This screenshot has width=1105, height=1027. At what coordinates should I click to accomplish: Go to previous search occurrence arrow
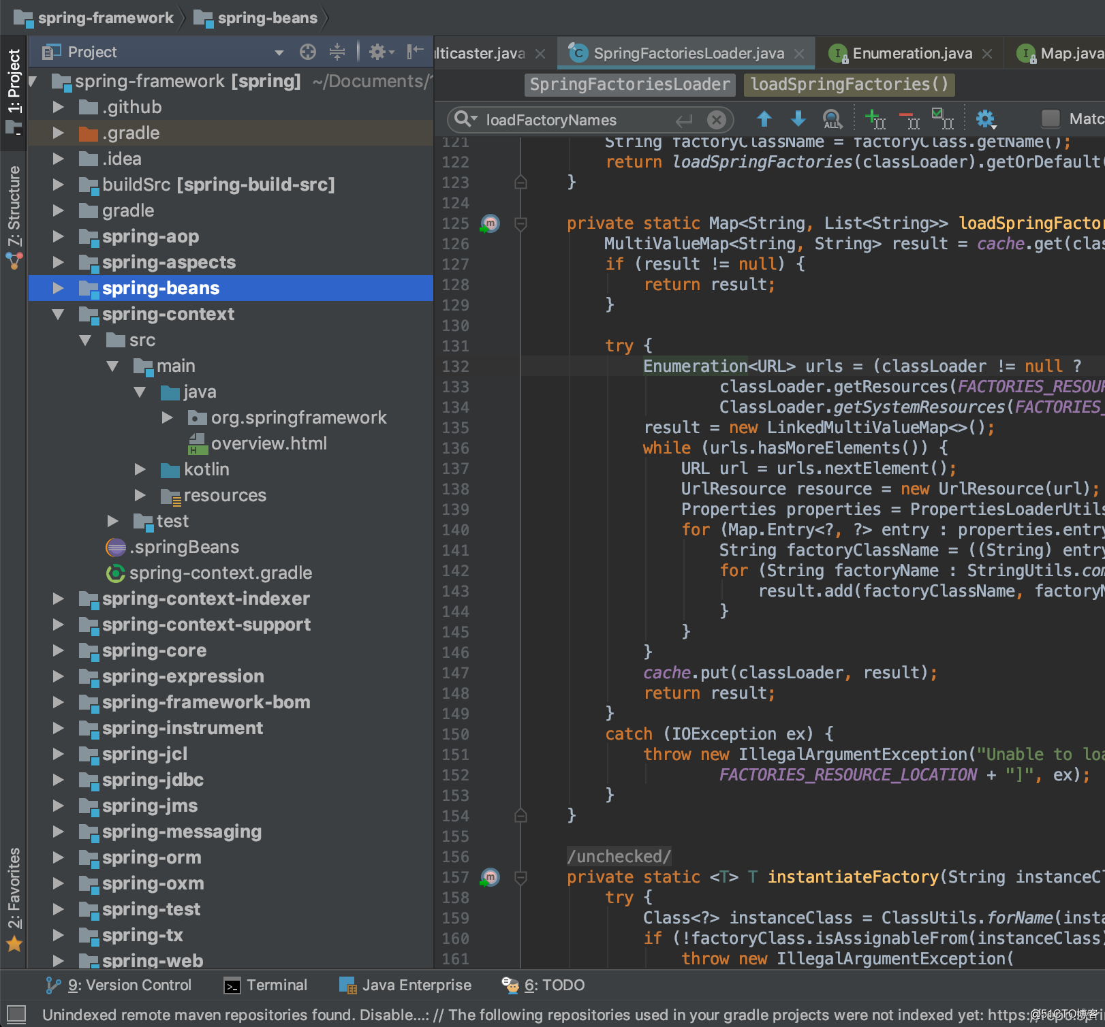pos(764,119)
